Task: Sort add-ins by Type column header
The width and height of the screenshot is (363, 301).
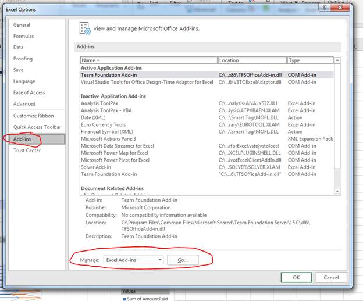Action: [310, 60]
